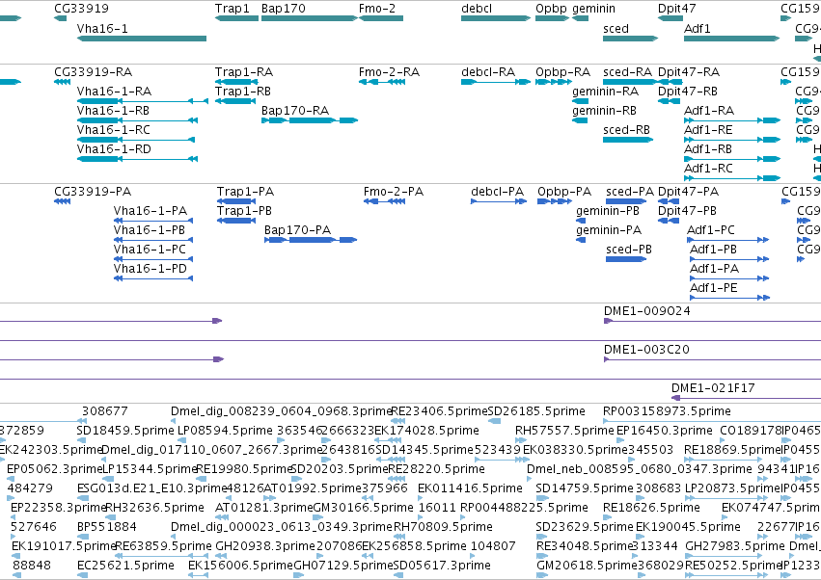Click the Adf1-RA transcript label

pyautogui.click(x=709, y=111)
